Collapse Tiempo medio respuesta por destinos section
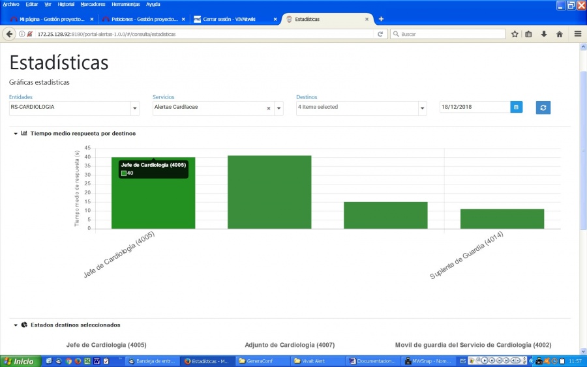Screen dimensions: 587x367 coord(16,134)
